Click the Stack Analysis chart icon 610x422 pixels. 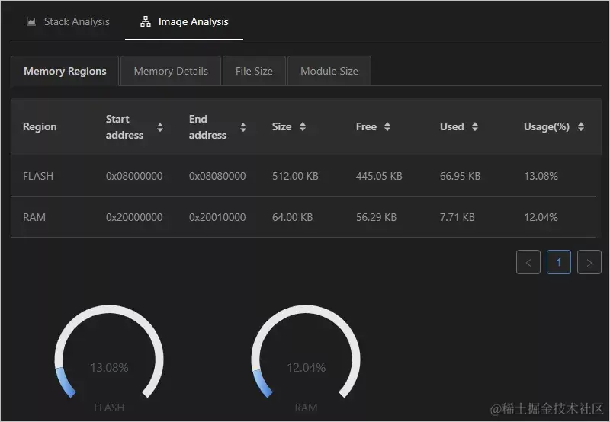[x=31, y=22]
